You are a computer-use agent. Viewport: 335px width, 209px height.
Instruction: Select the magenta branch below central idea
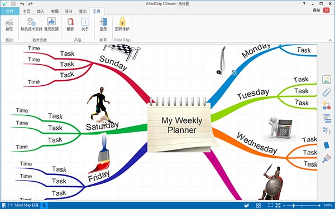point(223,174)
